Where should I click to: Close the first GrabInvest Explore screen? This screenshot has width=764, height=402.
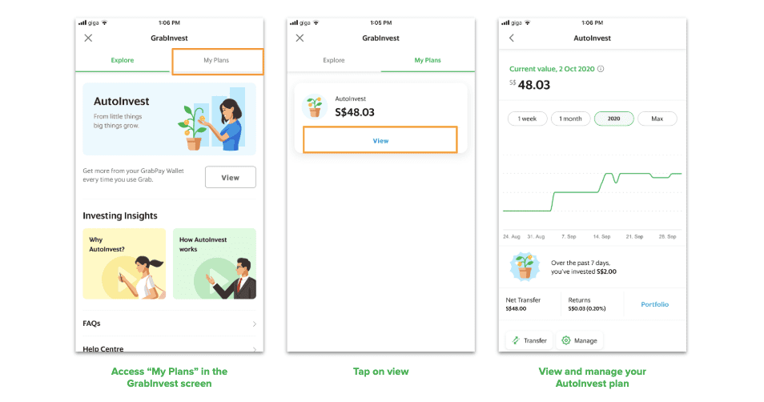coord(88,38)
